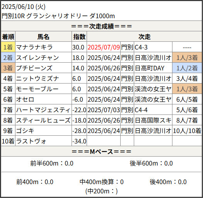This screenshot has width=203, height=198.
Task: Select horse ハートマジェスティ
Action: pyautogui.click(x=43, y=110)
